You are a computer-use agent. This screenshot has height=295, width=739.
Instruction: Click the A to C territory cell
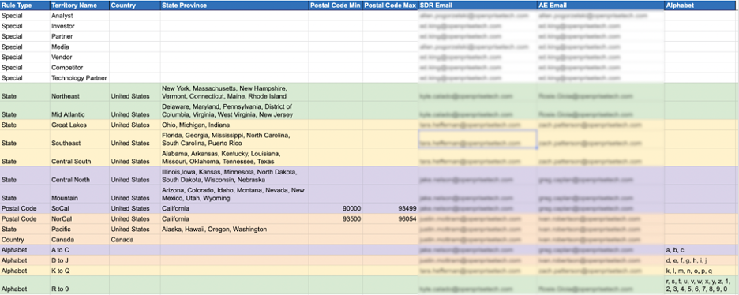coord(79,250)
